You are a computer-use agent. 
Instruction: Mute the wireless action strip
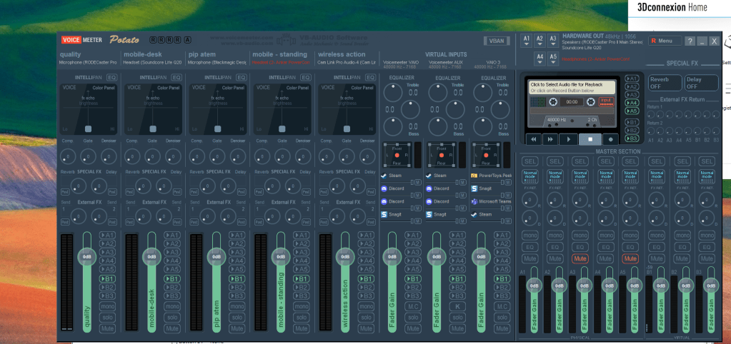pyautogui.click(x=367, y=328)
